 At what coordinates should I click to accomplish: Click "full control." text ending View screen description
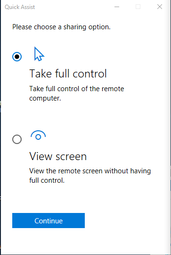coord(47,180)
